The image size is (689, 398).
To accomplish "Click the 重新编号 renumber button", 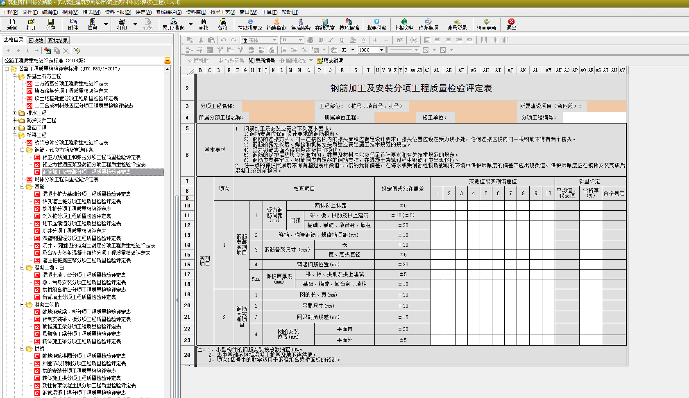I will 262,61.
